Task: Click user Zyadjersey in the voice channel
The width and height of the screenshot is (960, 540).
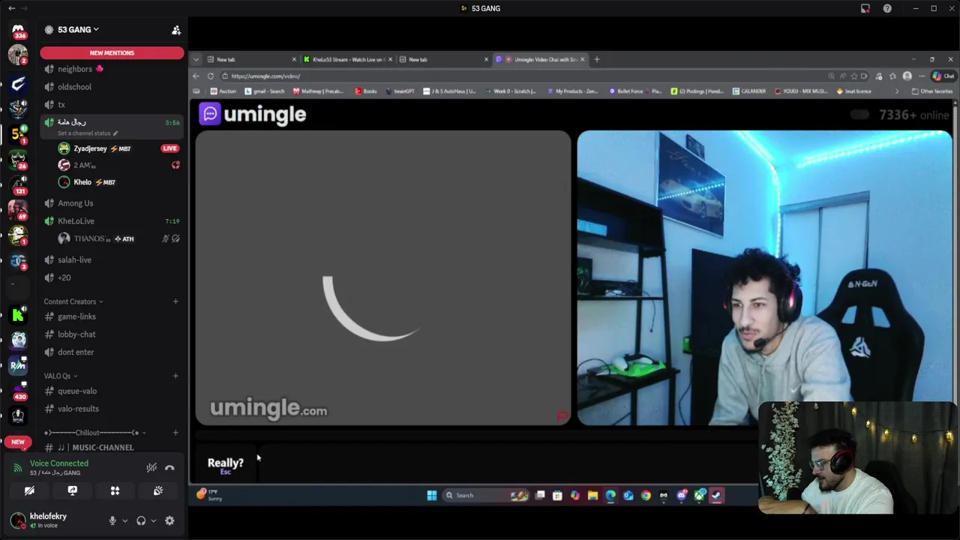Action: (x=118, y=148)
